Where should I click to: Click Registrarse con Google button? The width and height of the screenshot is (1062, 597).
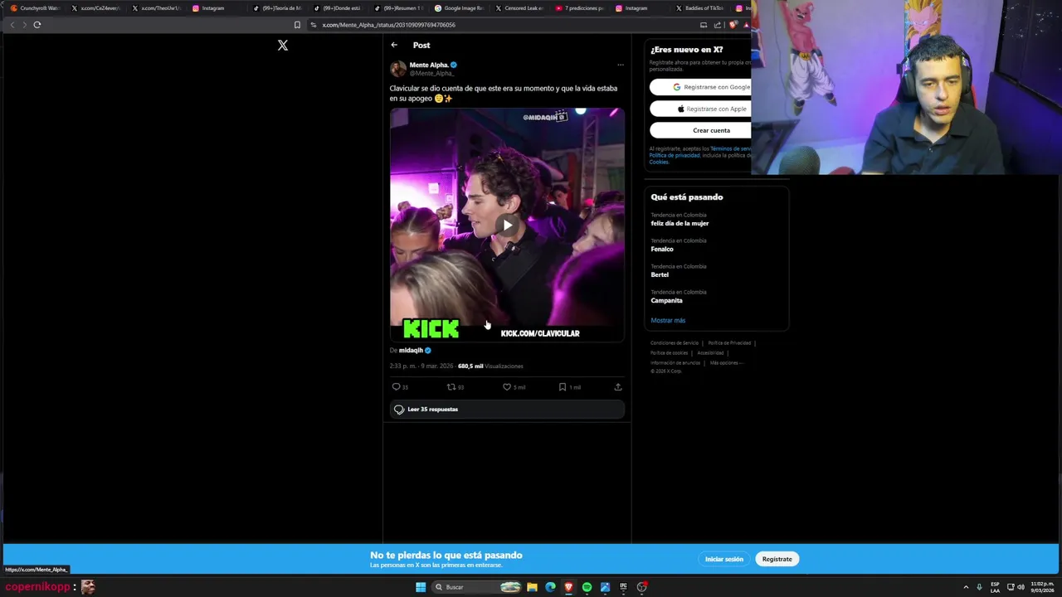point(700,86)
